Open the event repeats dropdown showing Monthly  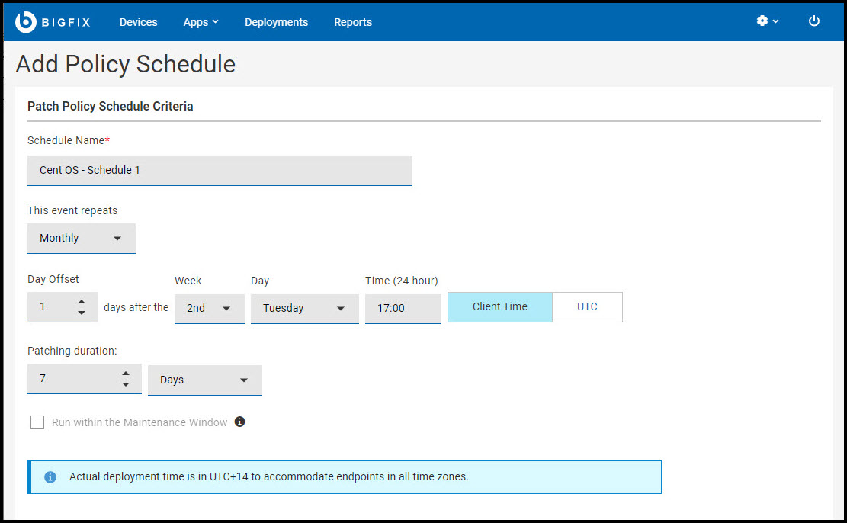coord(81,238)
